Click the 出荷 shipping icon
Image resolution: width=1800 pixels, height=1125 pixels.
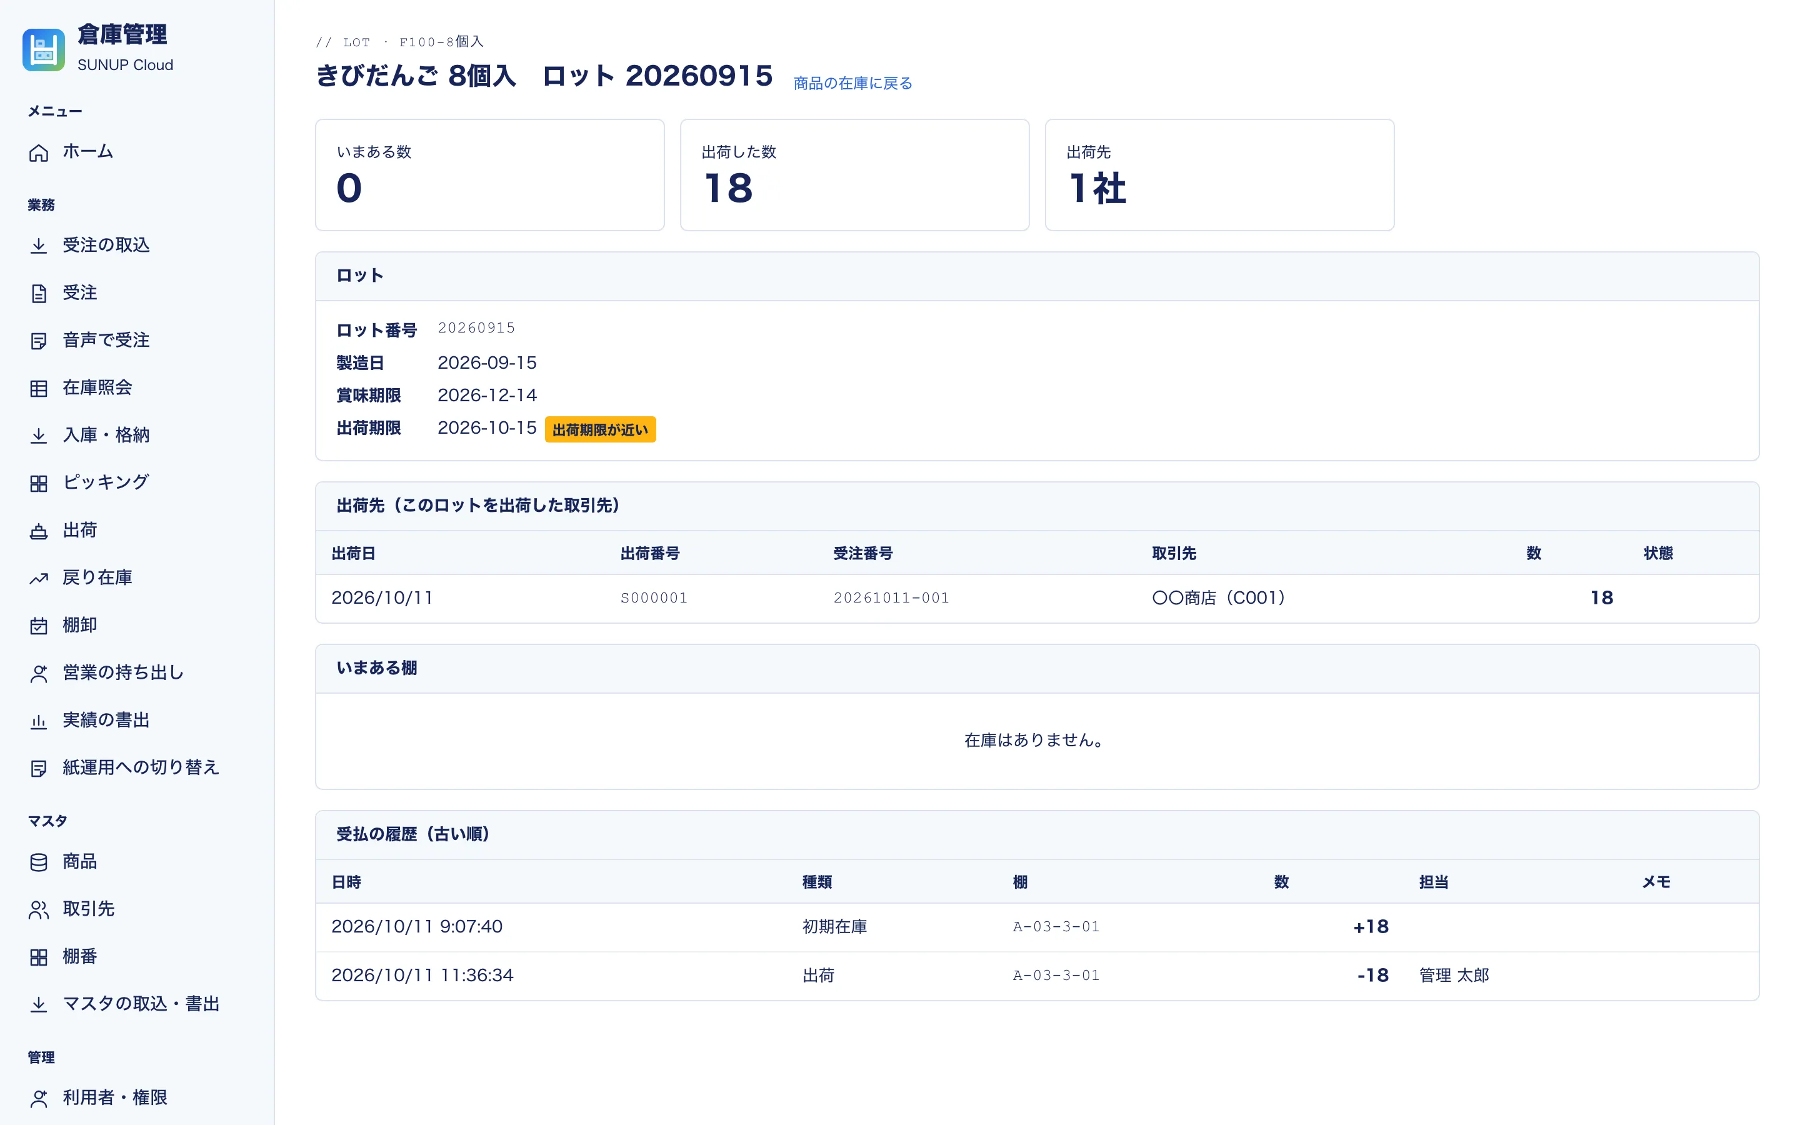coord(39,531)
